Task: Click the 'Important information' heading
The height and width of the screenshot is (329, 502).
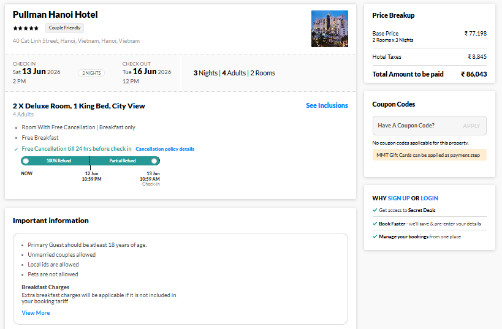Action: pyautogui.click(x=51, y=221)
